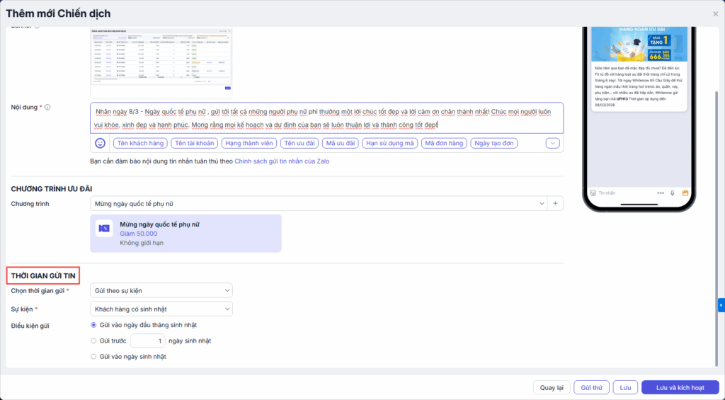This screenshot has height=400, width=725.
Task: Click the Mừng ngày quốc tế phụ nữ card
Action: [185, 234]
